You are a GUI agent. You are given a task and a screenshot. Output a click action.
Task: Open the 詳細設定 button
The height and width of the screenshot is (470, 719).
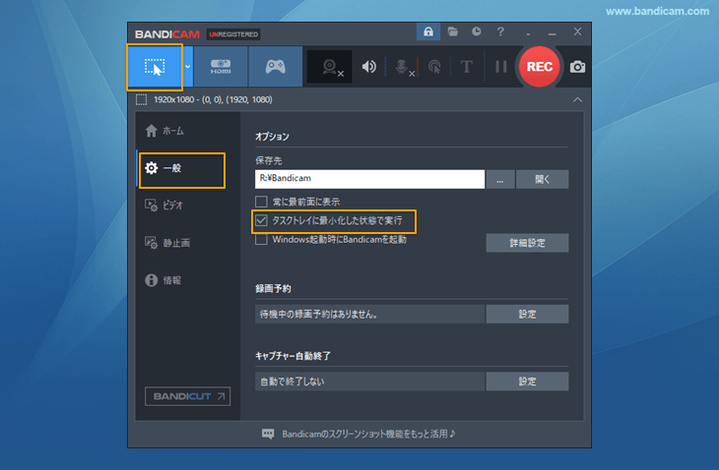click(527, 243)
